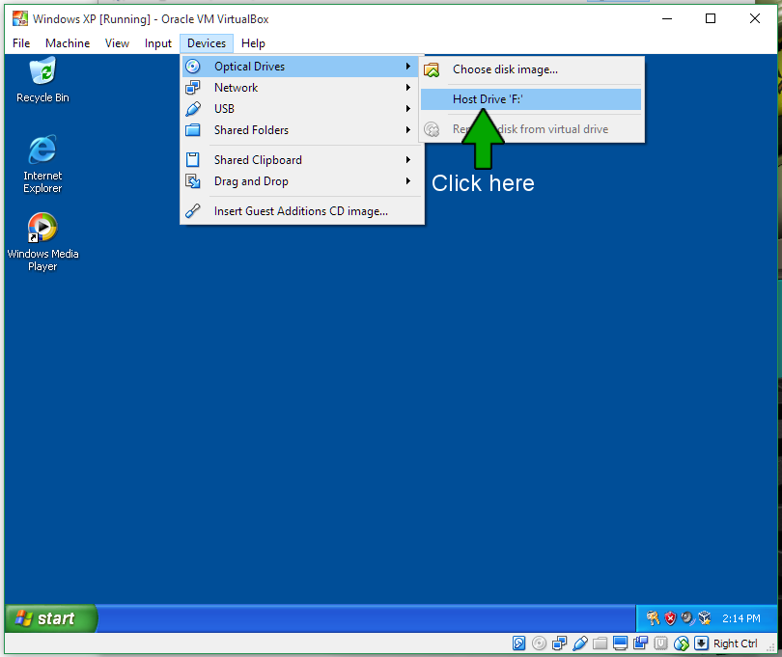Click the USB devices status bar icon
The image size is (782, 657).
point(580,643)
